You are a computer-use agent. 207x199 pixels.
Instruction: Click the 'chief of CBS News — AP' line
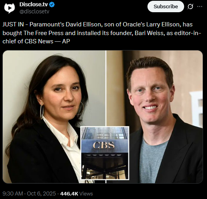[x=36, y=41]
